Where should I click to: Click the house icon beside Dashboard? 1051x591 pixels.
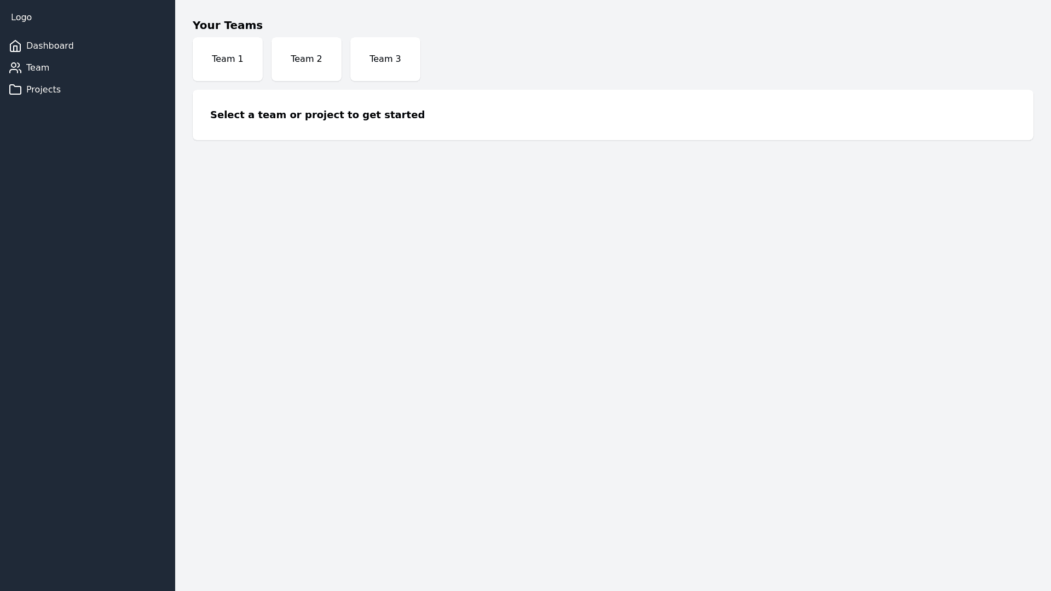(15, 46)
